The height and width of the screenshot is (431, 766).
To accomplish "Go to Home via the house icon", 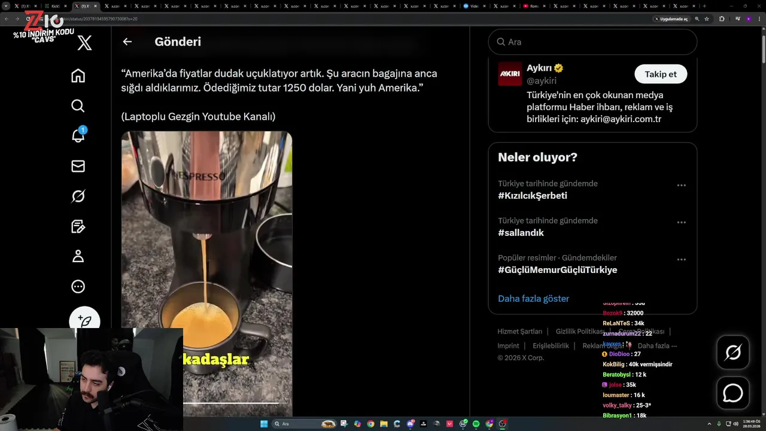I will point(78,75).
